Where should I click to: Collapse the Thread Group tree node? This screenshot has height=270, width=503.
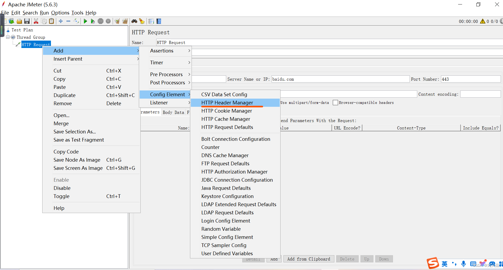point(8,37)
